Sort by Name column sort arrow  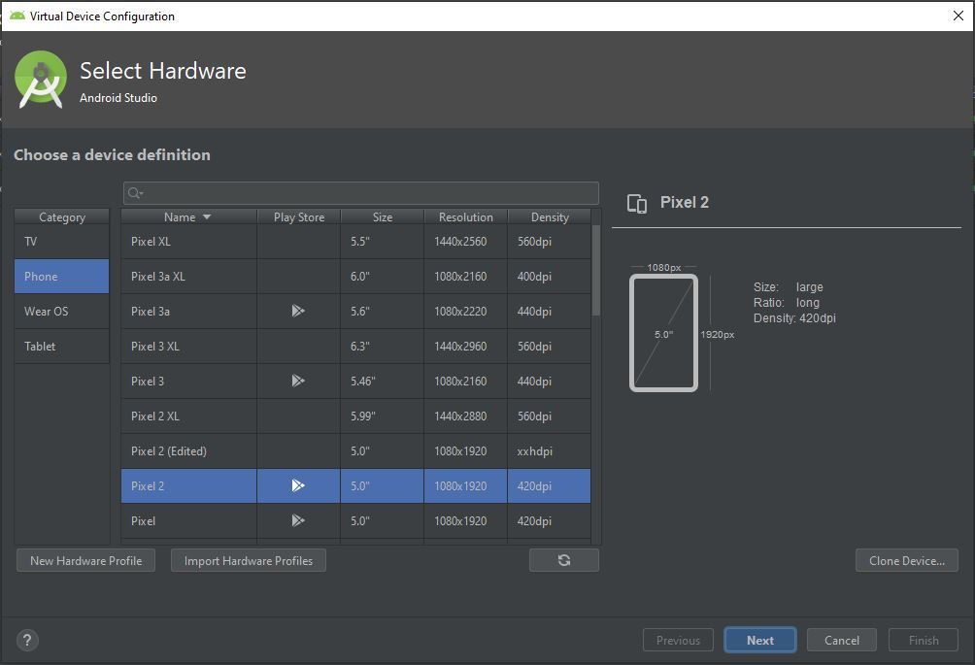pos(207,216)
